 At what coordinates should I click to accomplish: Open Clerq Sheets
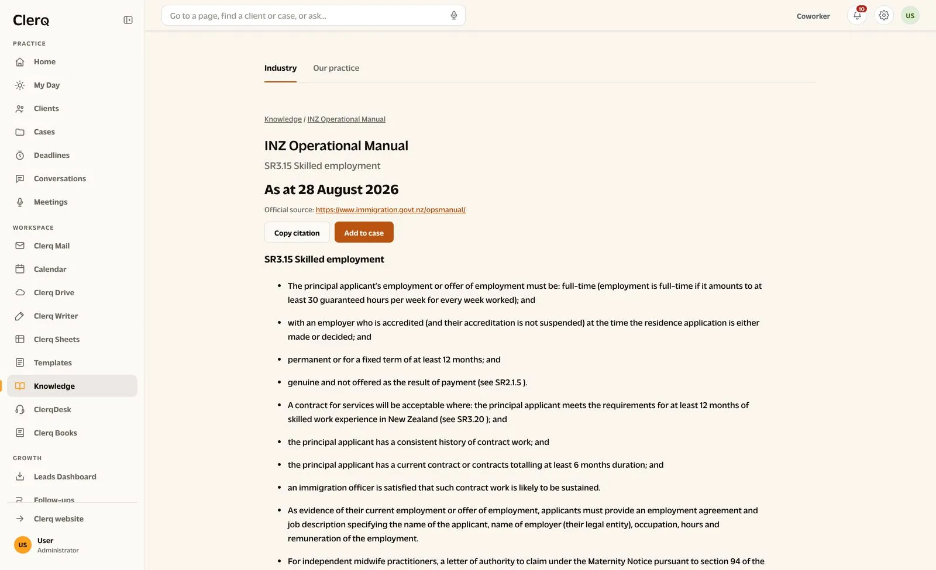72,340
